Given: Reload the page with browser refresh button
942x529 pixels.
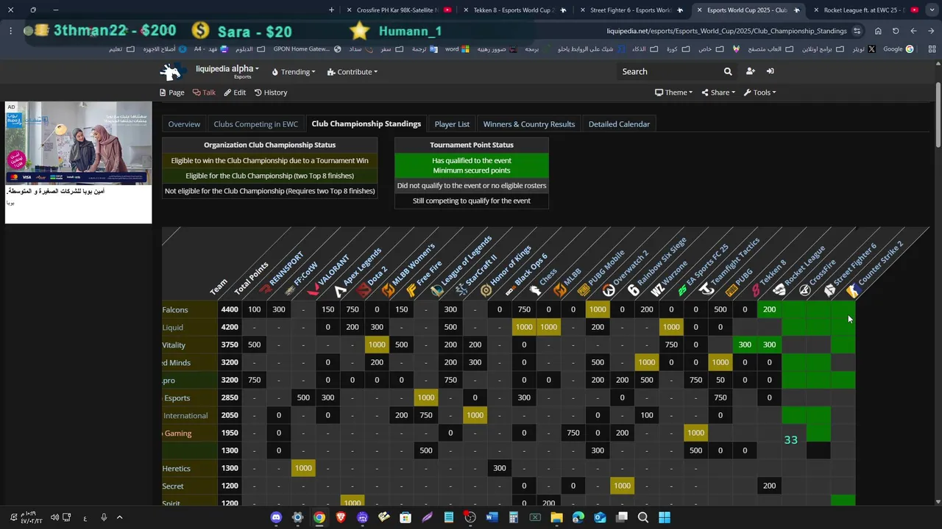Looking at the screenshot, I should pos(896,31).
